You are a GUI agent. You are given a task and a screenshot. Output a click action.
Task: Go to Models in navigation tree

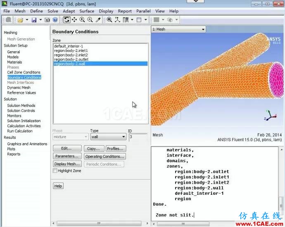13,57
